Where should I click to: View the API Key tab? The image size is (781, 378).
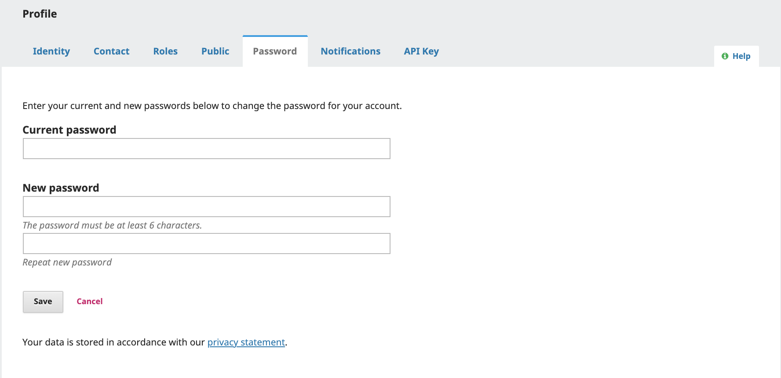pyautogui.click(x=421, y=51)
